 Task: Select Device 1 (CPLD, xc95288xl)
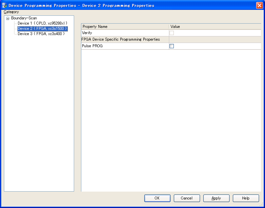point(42,23)
